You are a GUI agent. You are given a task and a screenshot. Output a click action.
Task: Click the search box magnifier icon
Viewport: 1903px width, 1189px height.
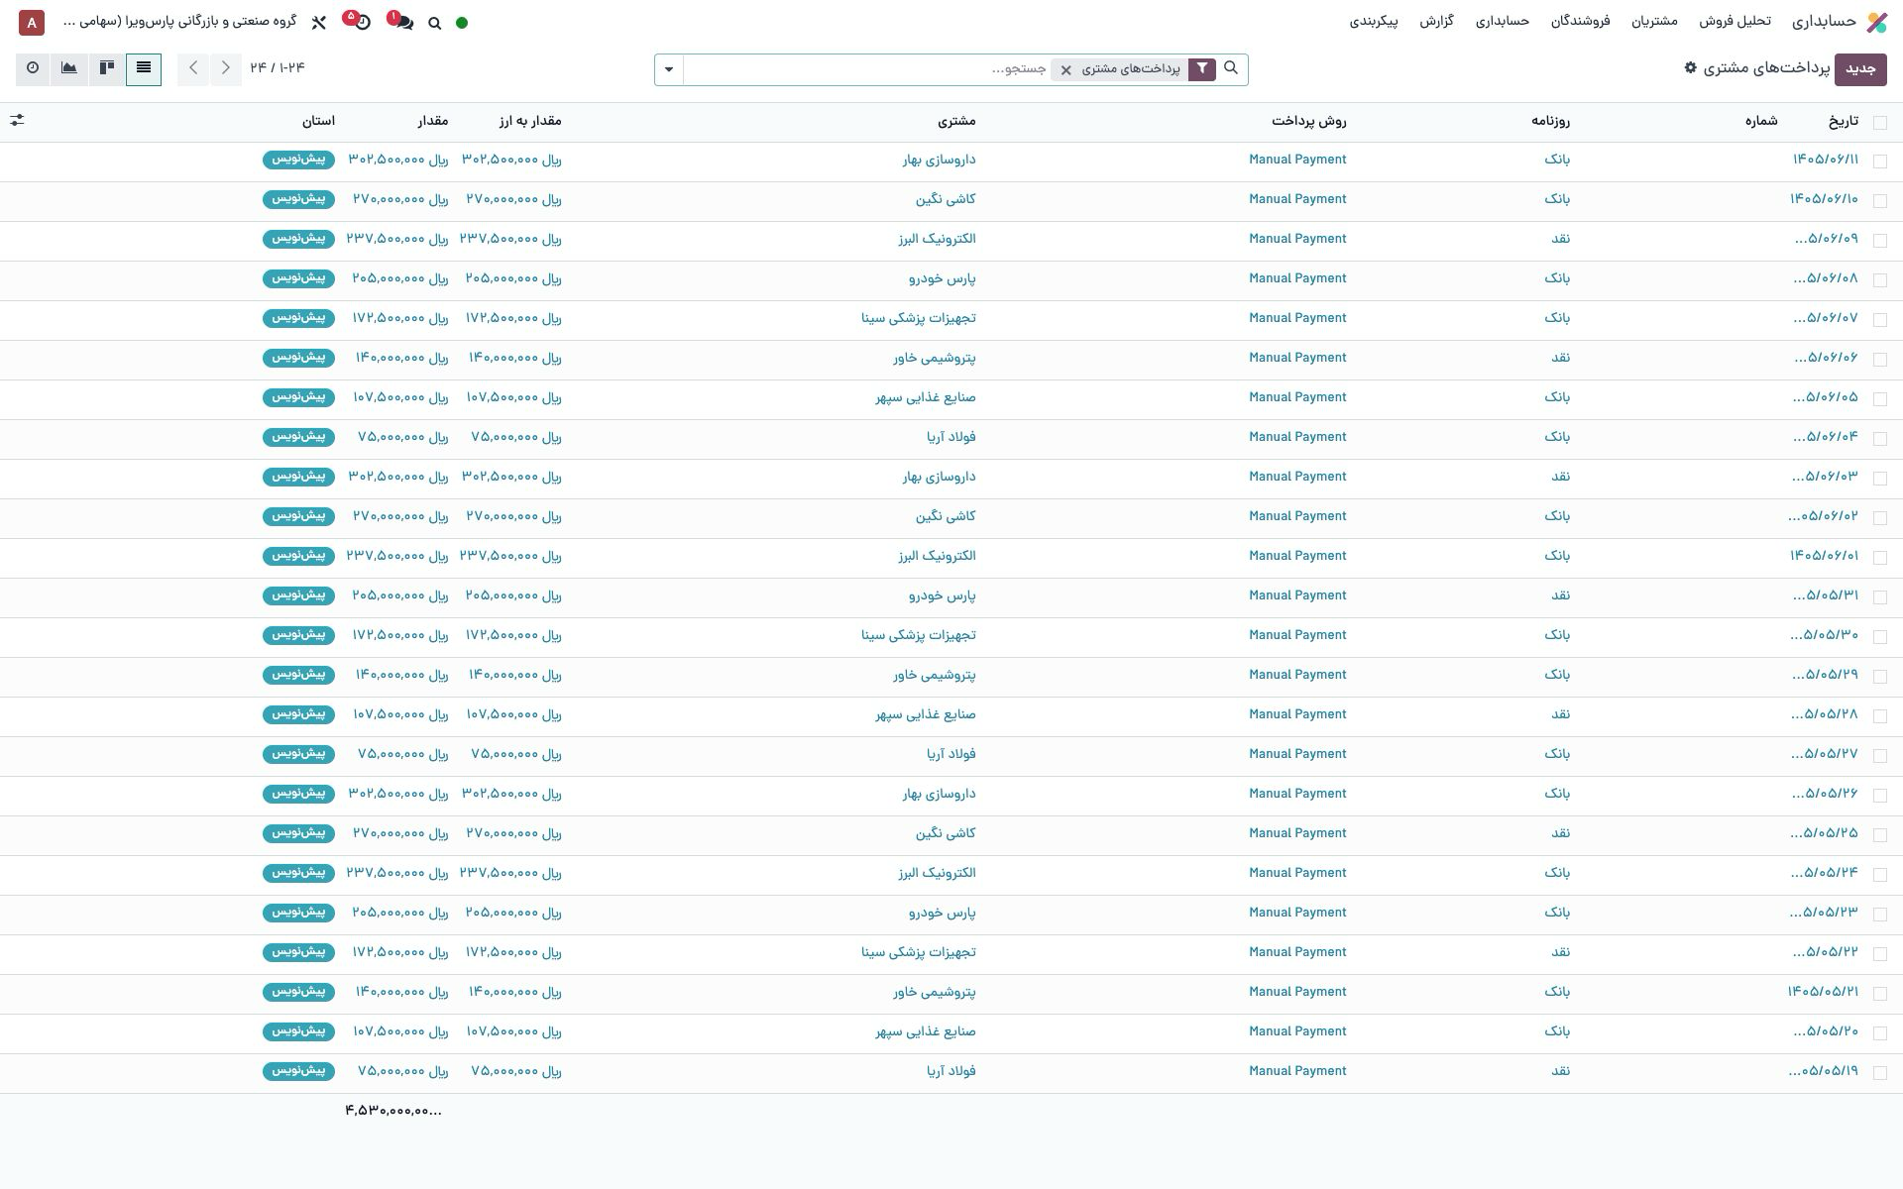tap(1231, 68)
